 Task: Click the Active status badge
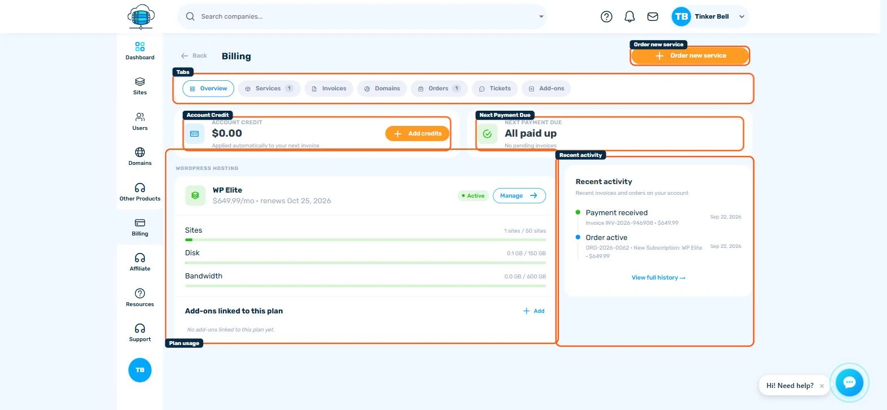(473, 195)
